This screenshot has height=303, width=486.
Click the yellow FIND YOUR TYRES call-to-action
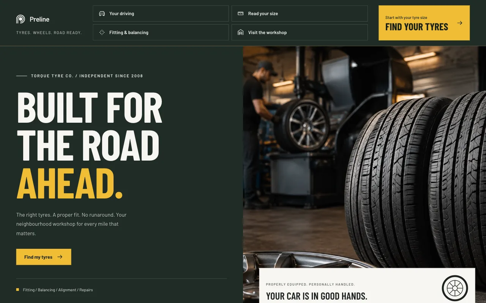click(424, 23)
